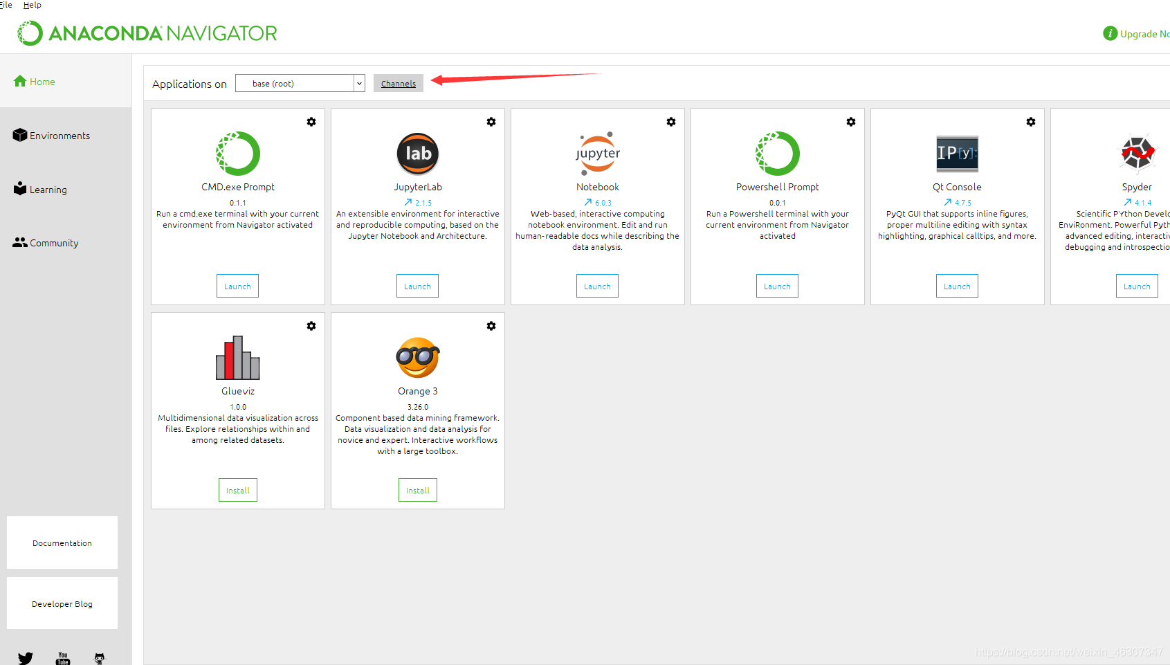Click the Channels button
This screenshot has width=1170, height=665.
click(399, 83)
